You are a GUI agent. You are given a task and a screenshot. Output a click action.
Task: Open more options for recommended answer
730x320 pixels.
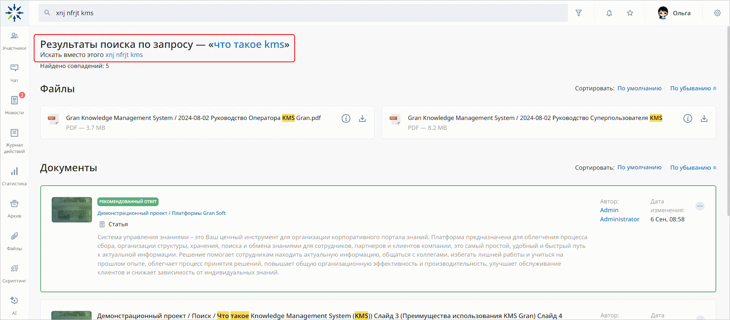[x=700, y=206]
